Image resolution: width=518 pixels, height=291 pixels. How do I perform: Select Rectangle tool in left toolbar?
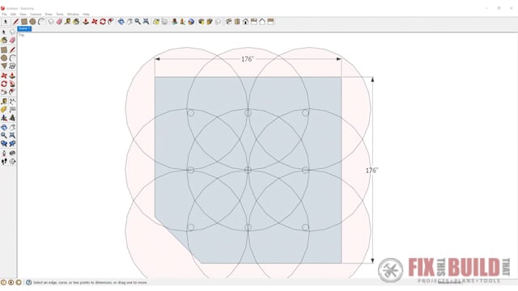click(x=4, y=50)
